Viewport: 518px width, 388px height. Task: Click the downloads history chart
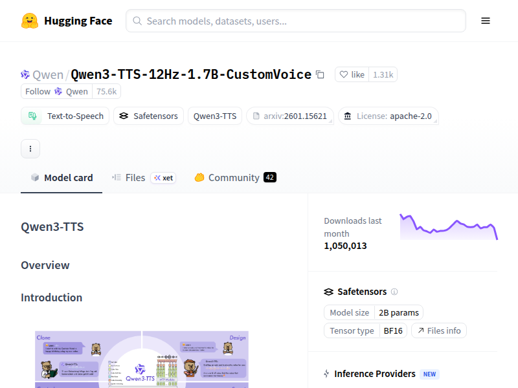point(449,228)
